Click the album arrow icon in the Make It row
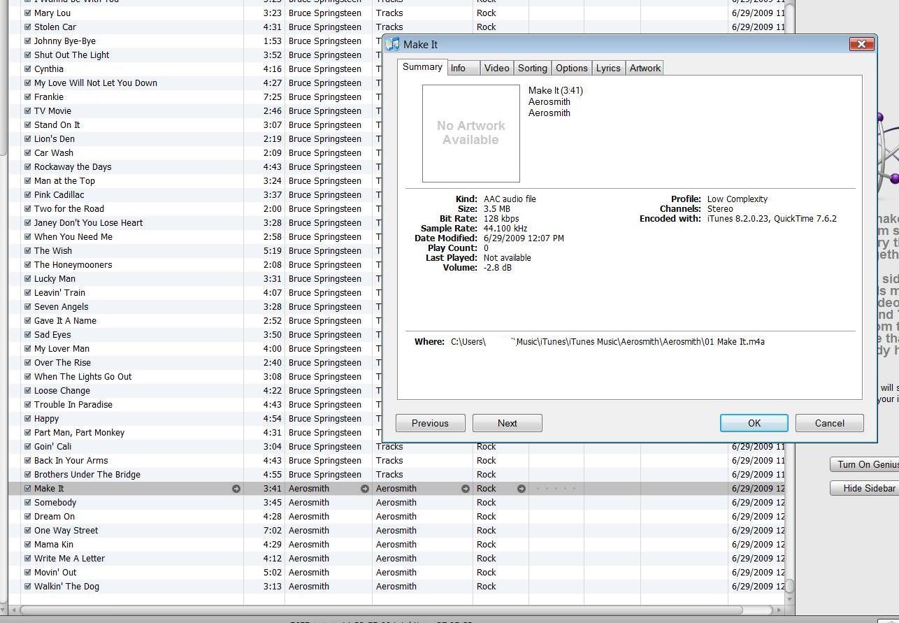This screenshot has width=899, height=623. point(466,489)
